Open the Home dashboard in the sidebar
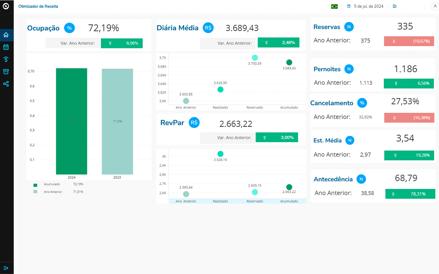The height and width of the screenshot is (274, 439). [x=6, y=35]
